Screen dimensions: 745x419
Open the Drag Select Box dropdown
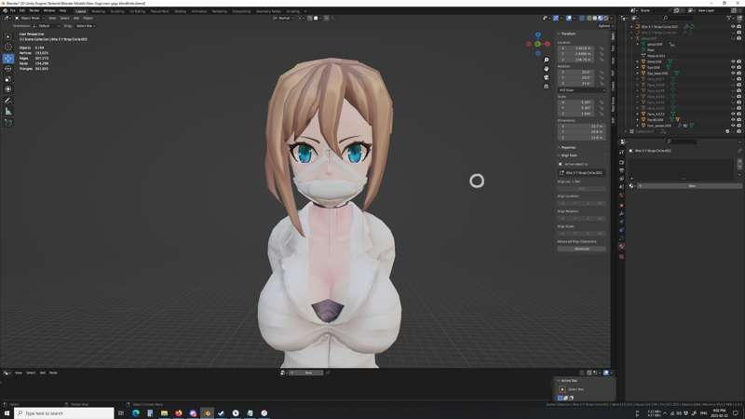click(x=86, y=26)
